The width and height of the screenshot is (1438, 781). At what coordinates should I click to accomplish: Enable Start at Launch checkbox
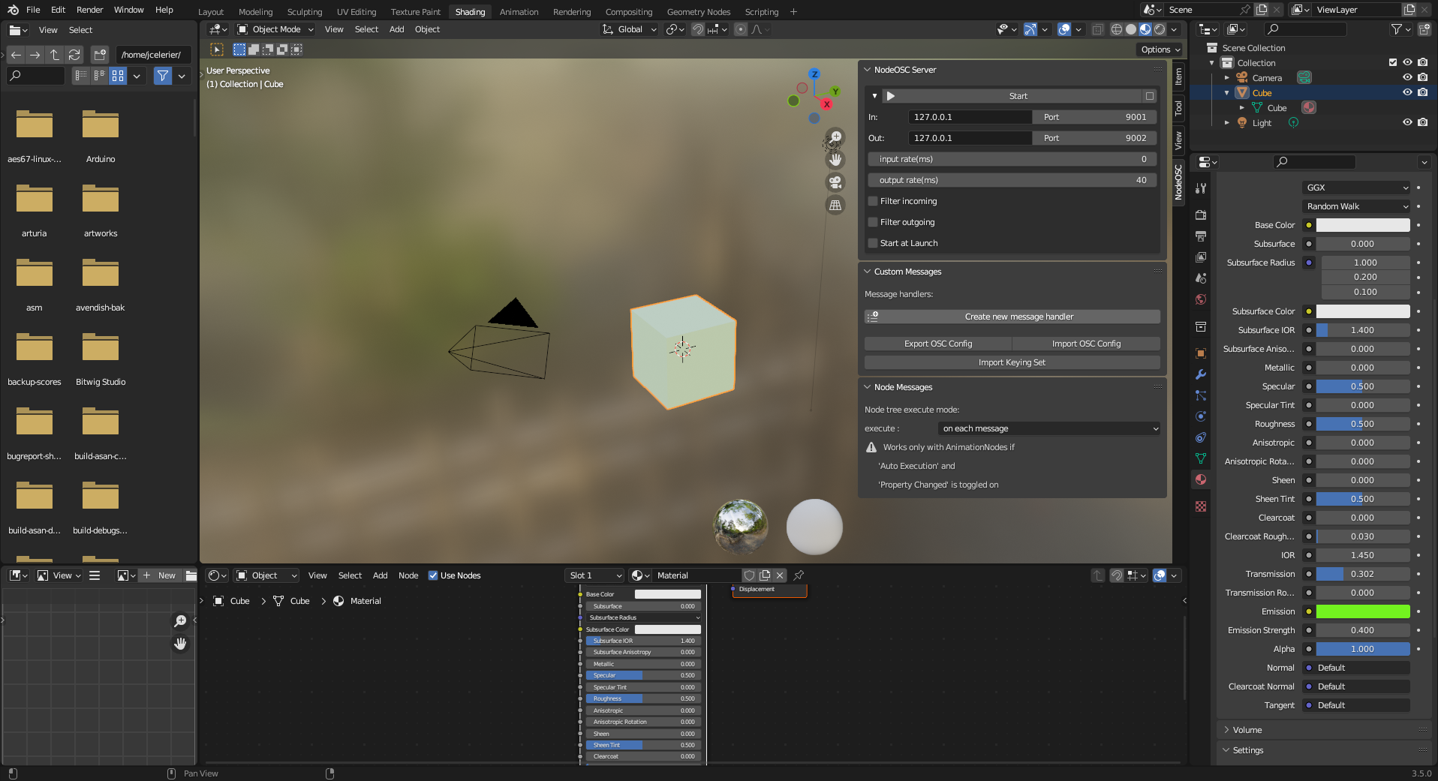click(x=873, y=243)
